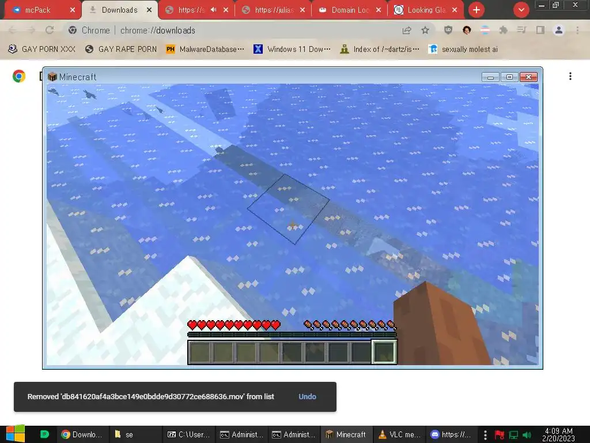590x443 pixels.
Task: Switch to the https://julias tab
Action: (274, 10)
